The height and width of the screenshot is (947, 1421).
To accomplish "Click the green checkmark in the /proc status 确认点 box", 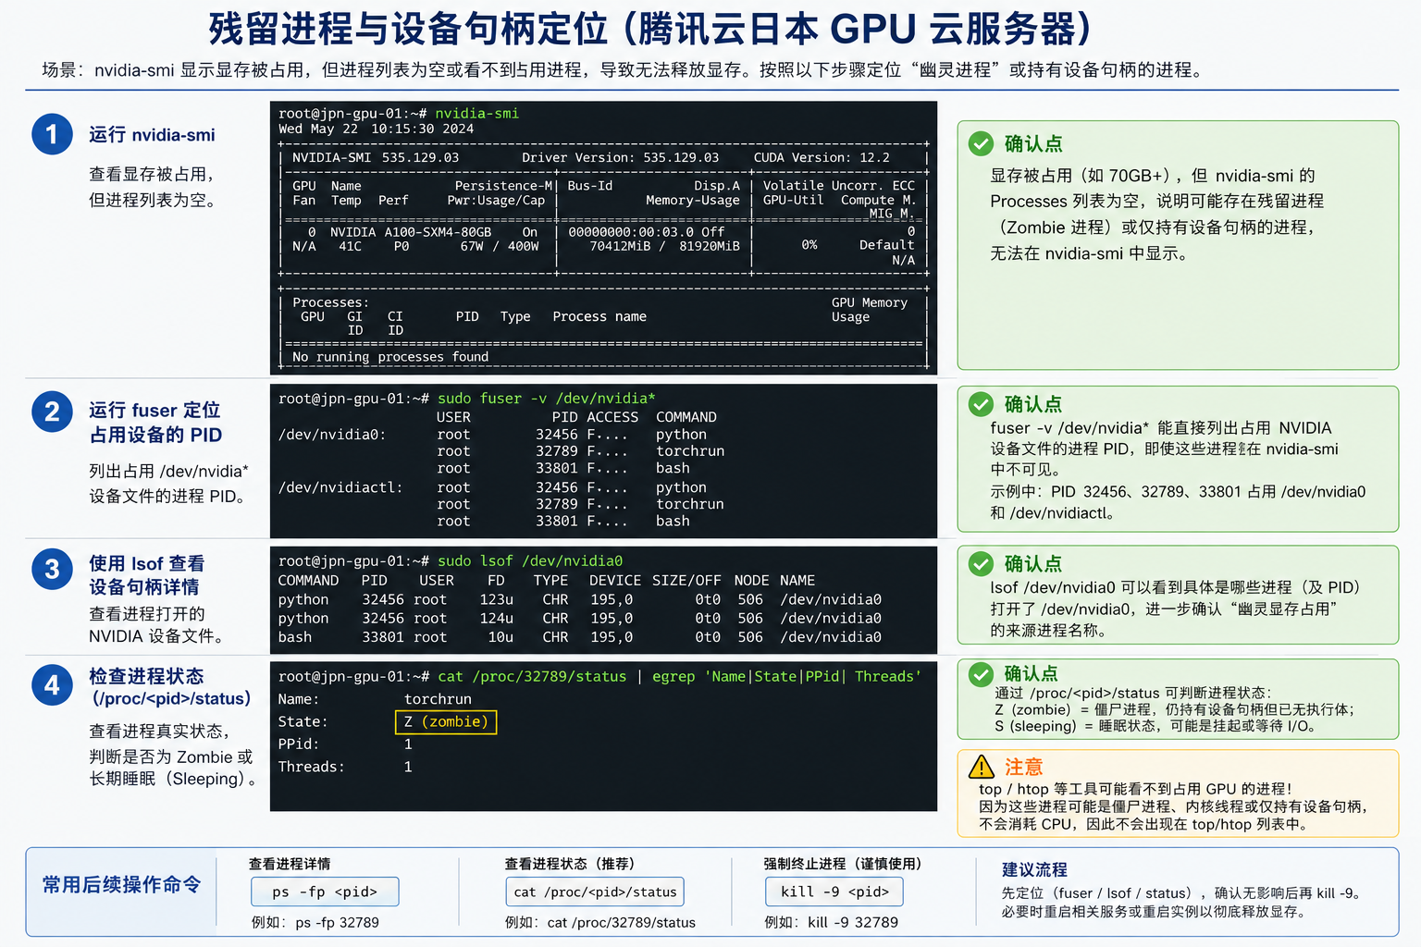I will tap(981, 674).
